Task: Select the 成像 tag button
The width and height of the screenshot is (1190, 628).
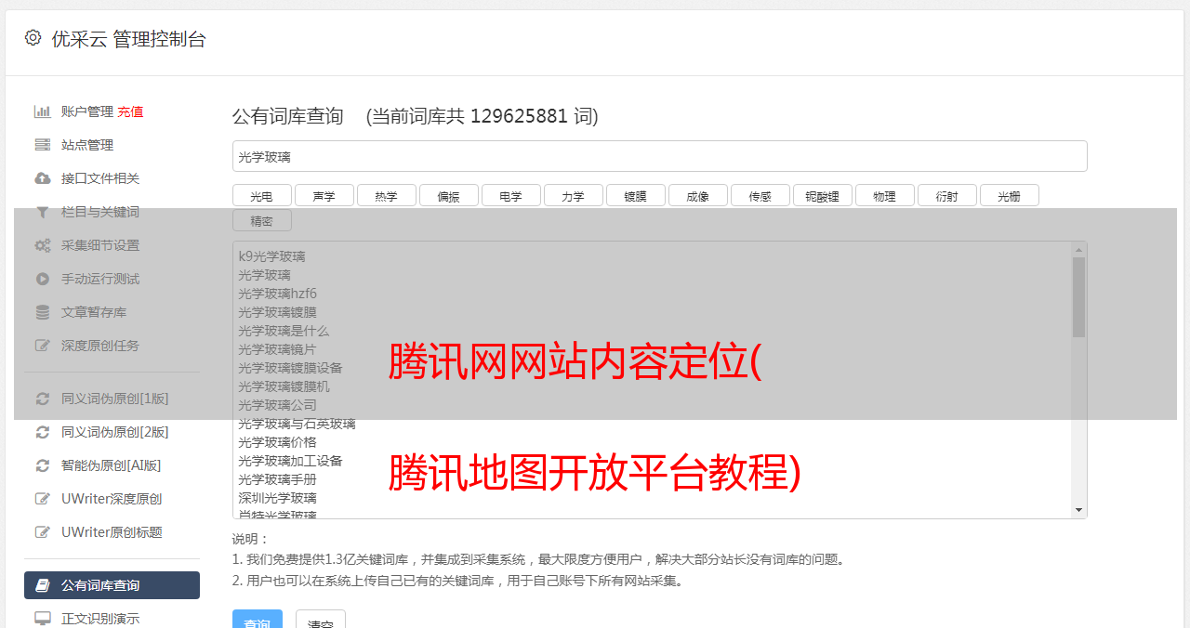Action: click(x=697, y=195)
